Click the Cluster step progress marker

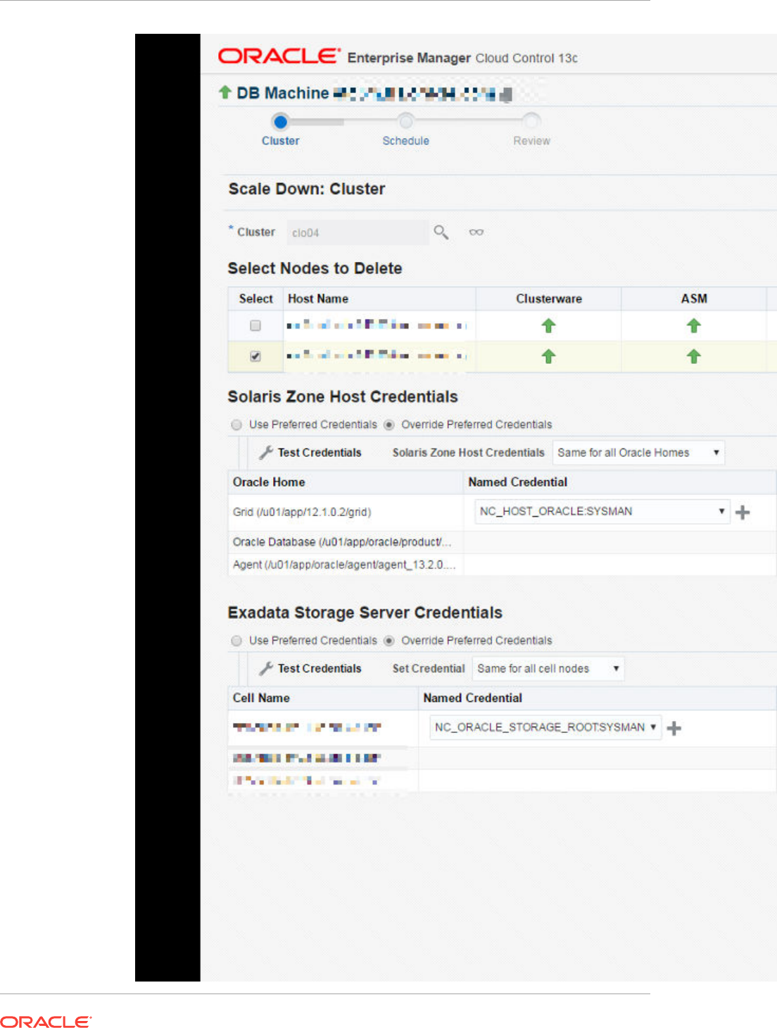click(280, 122)
